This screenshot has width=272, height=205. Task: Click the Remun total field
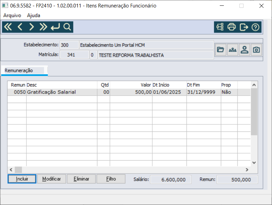(237, 180)
